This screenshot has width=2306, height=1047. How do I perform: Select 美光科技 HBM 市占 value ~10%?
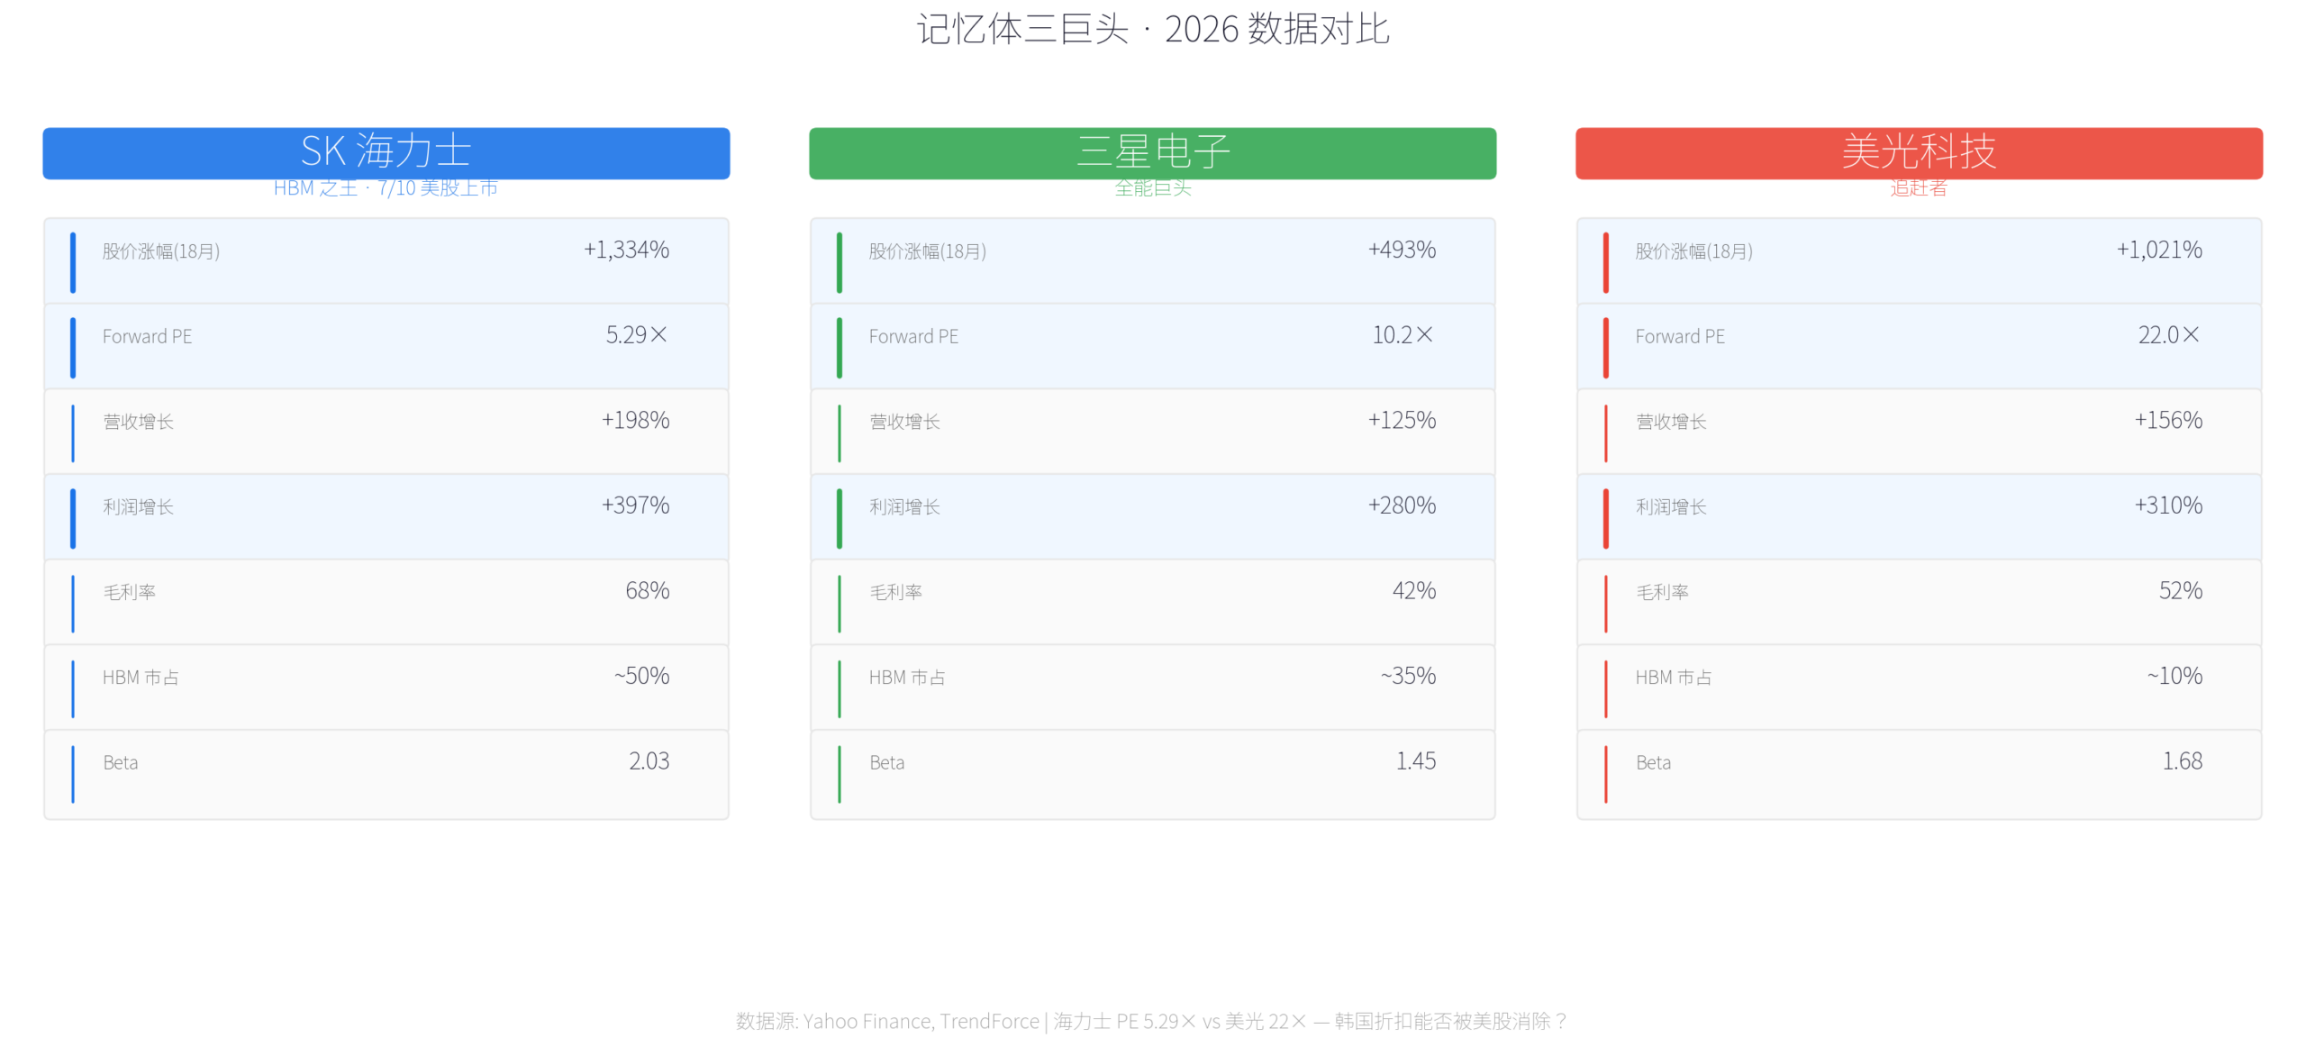[2174, 676]
